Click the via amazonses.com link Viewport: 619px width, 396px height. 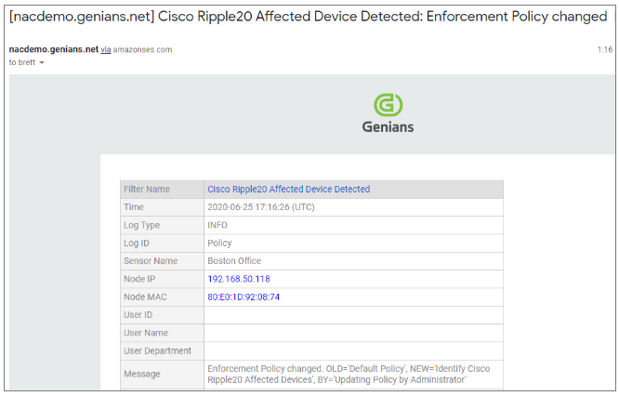pyautogui.click(x=137, y=50)
